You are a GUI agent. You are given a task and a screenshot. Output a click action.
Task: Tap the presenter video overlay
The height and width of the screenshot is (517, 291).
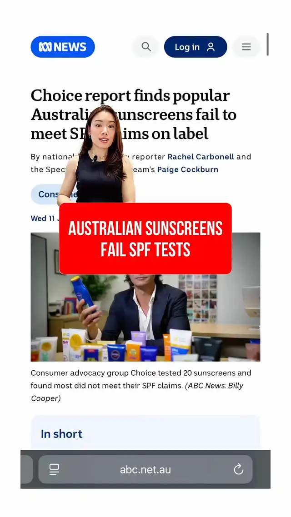(x=97, y=154)
